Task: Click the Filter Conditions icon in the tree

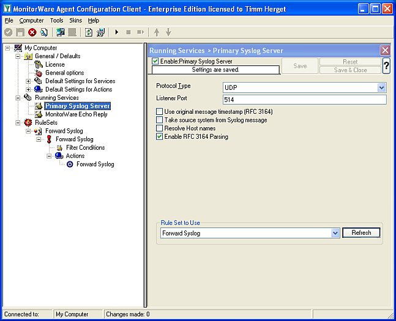Action: 59,147
